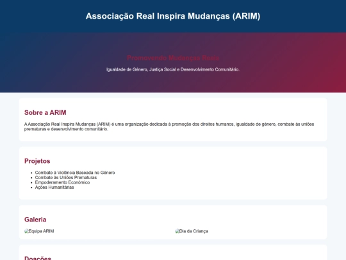Click the ARIM description paragraph about direitos humanos

coord(169,126)
